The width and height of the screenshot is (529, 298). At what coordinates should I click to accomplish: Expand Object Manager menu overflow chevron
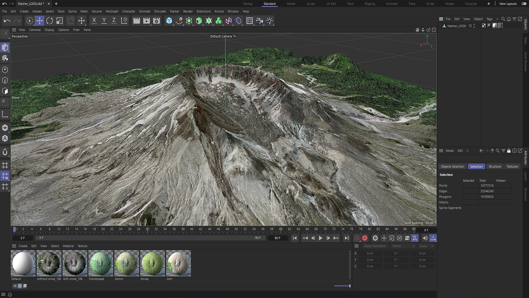(497, 19)
